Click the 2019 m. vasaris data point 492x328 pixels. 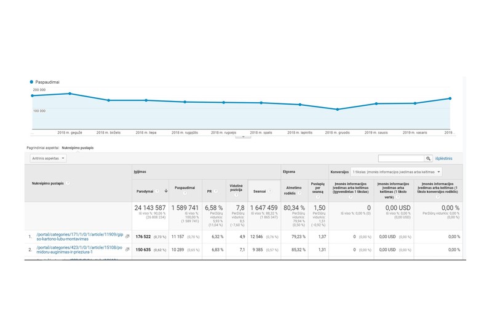[415, 103]
